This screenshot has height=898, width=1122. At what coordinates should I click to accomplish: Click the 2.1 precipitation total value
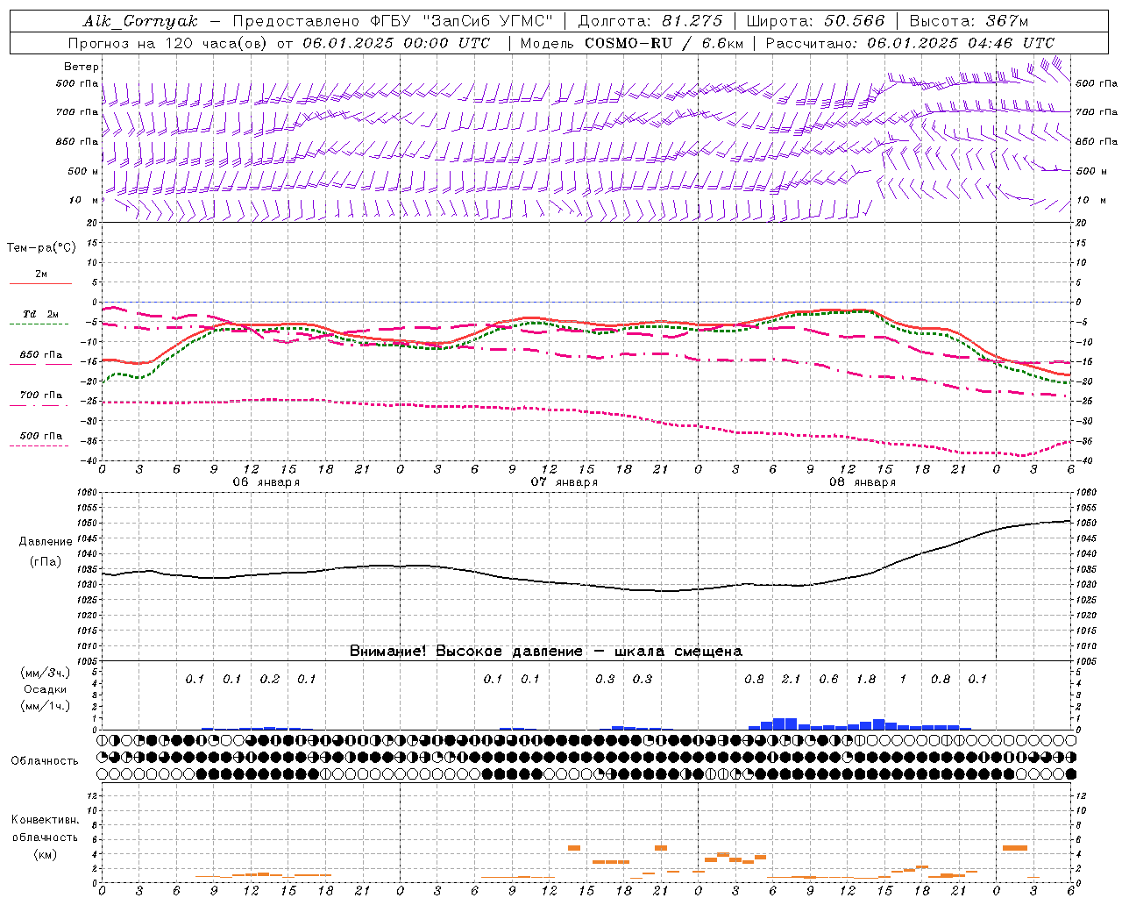pos(791,679)
